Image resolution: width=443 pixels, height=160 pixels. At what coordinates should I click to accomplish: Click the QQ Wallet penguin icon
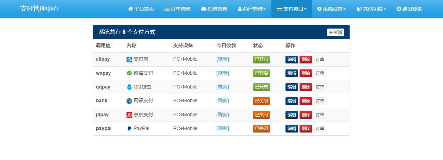(x=129, y=87)
